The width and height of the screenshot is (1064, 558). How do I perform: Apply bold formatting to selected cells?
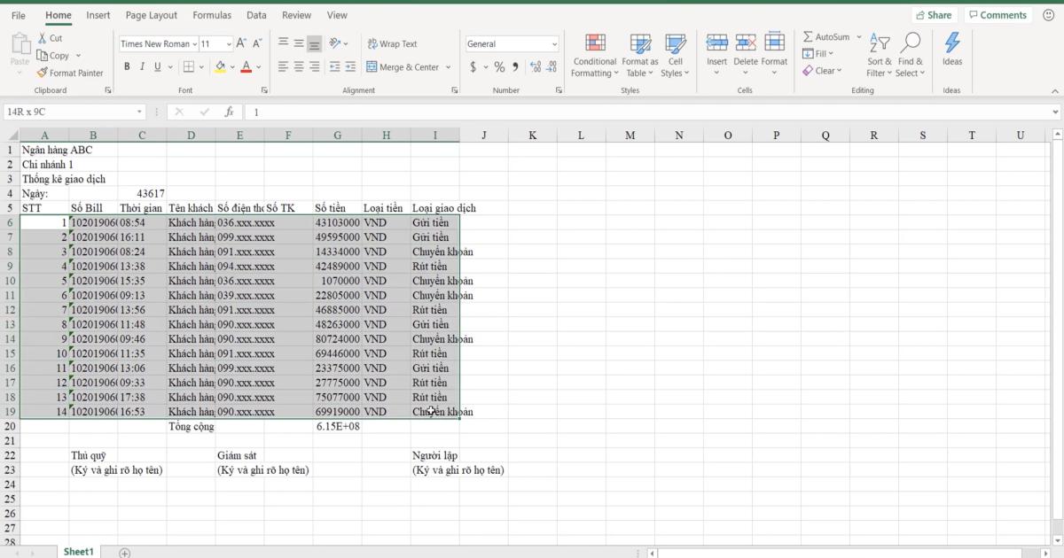[127, 66]
